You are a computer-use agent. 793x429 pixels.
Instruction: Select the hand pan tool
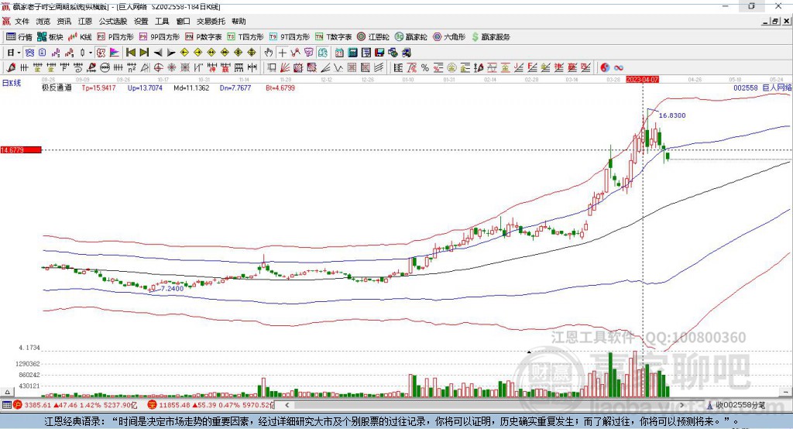tap(269, 53)
